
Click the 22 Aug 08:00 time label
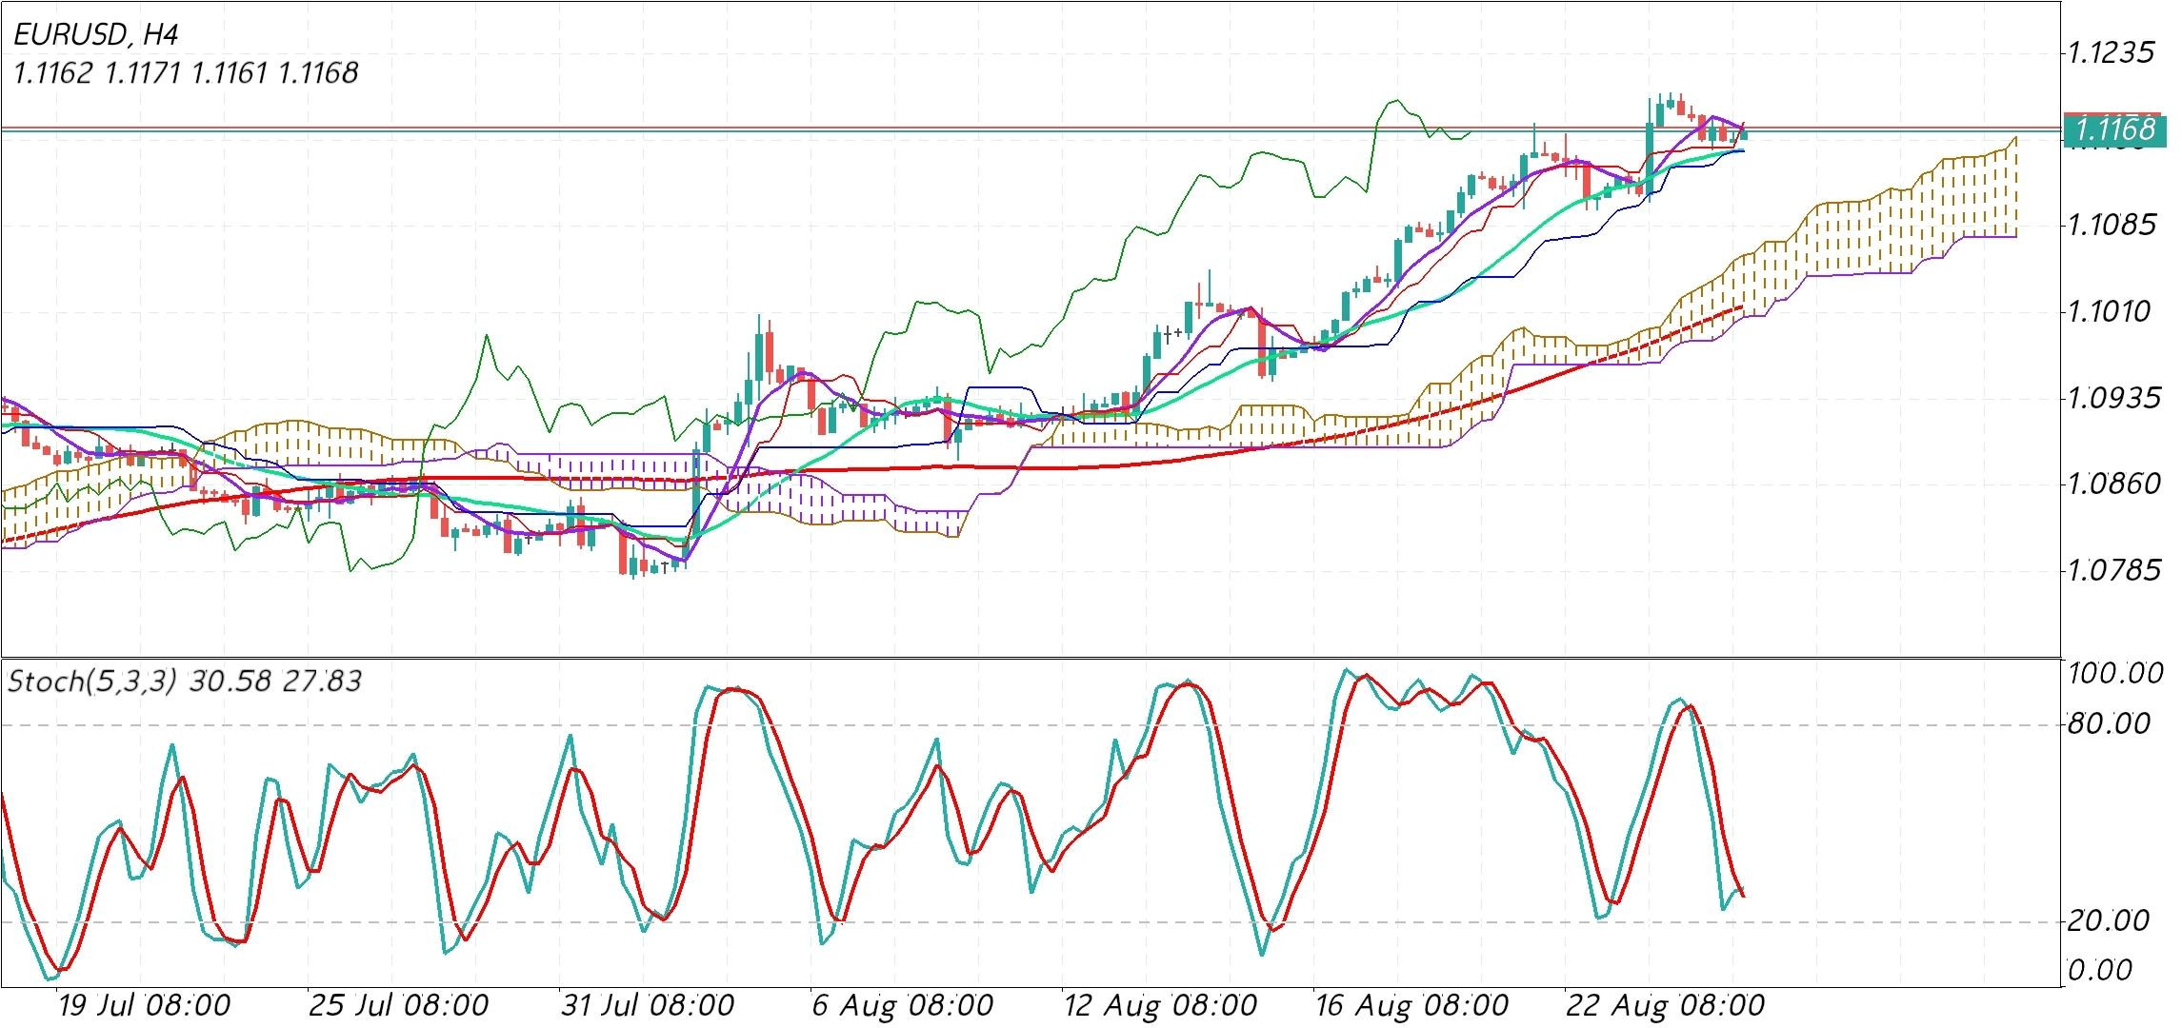1665,1005
